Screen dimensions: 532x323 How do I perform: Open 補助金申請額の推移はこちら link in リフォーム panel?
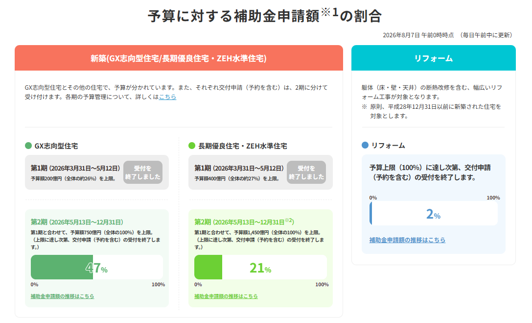[x=407, y=240]
